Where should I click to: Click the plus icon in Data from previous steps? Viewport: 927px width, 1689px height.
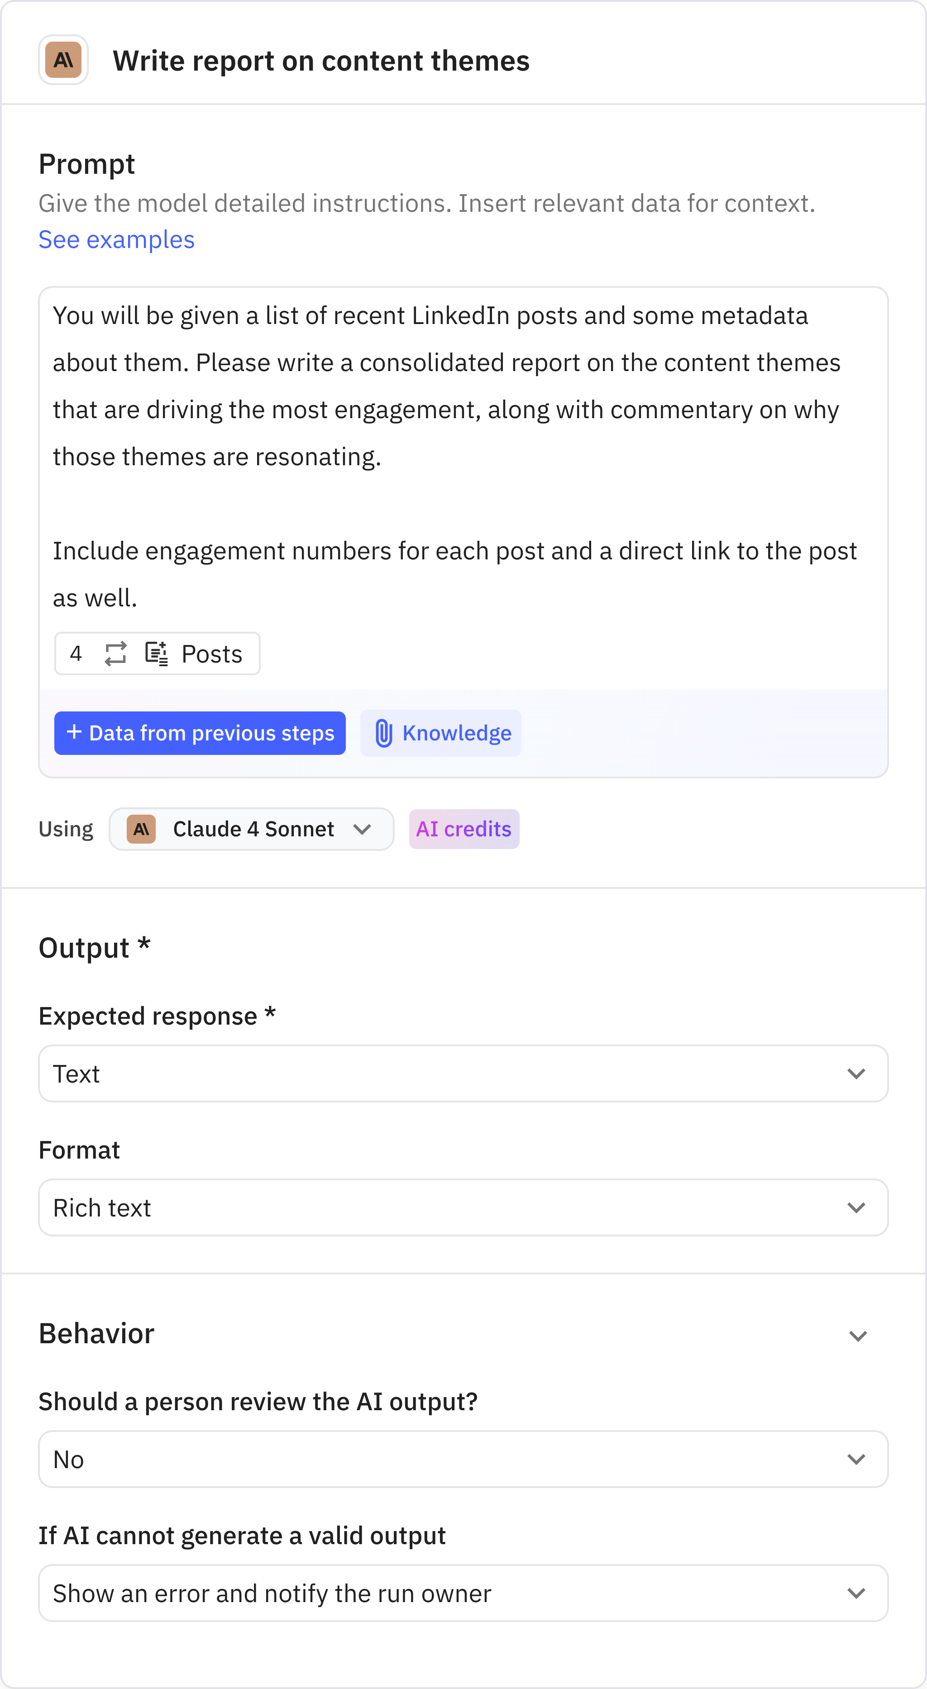74,732
